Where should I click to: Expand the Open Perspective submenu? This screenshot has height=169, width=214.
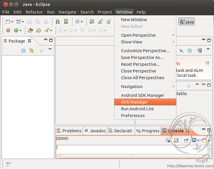pos(145,35)
